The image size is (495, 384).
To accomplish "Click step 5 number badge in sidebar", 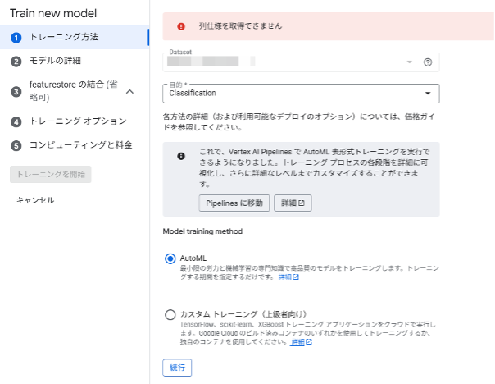I will (16, 145).
